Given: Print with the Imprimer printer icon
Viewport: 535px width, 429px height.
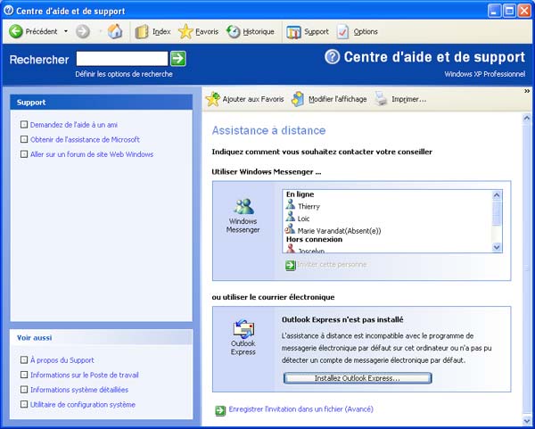Looking at the screenshot, I should point(381,99).
